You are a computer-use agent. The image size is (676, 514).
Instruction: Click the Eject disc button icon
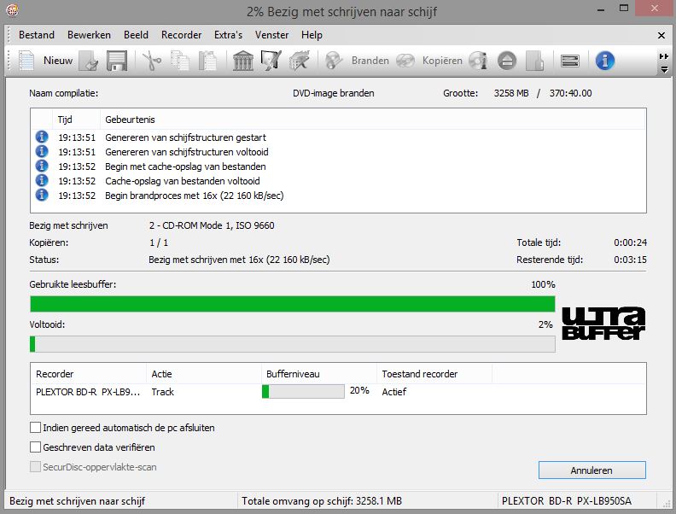pyautogui.click(x=506, y=61)
